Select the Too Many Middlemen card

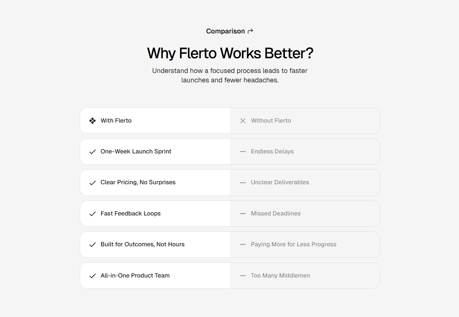[x=305, y=275]
